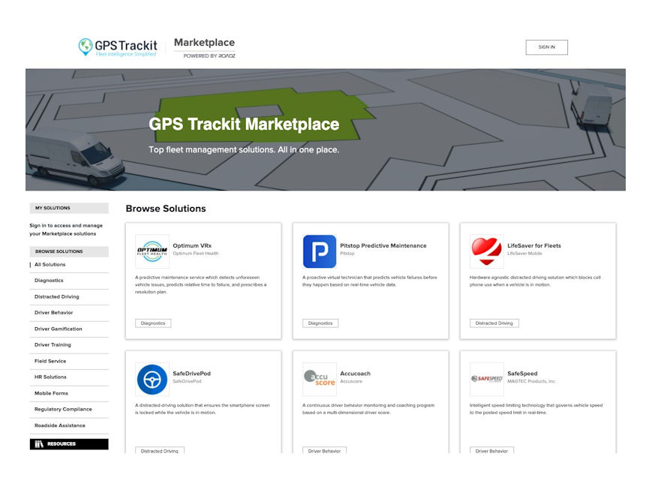Click the SafeSpeed card description text

[536, 409]
